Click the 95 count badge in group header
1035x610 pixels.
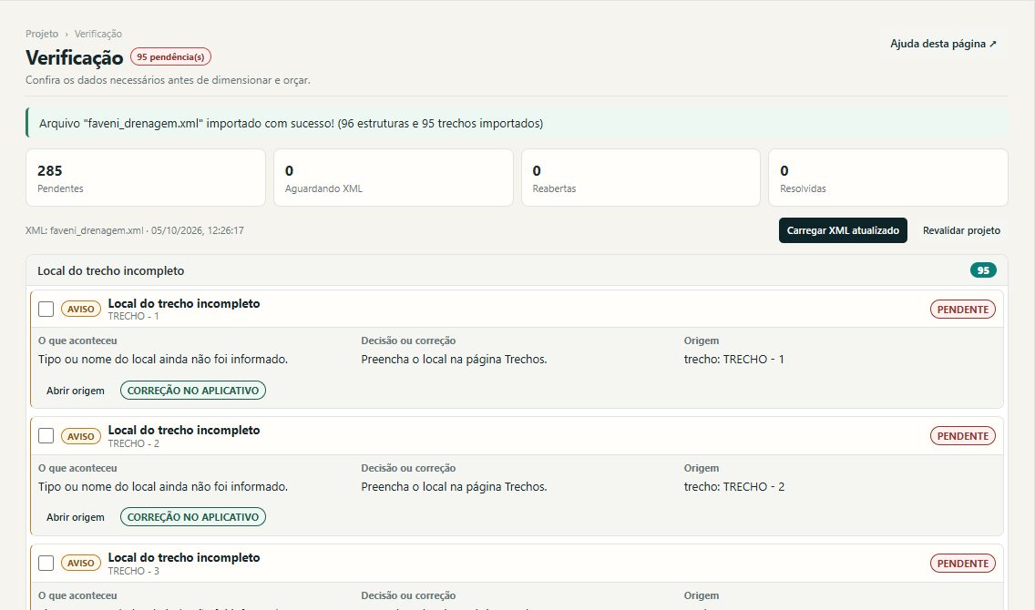click(983, 270)
